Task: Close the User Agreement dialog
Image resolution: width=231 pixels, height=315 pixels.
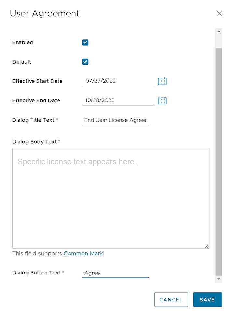Action: (x=219, y=13)
